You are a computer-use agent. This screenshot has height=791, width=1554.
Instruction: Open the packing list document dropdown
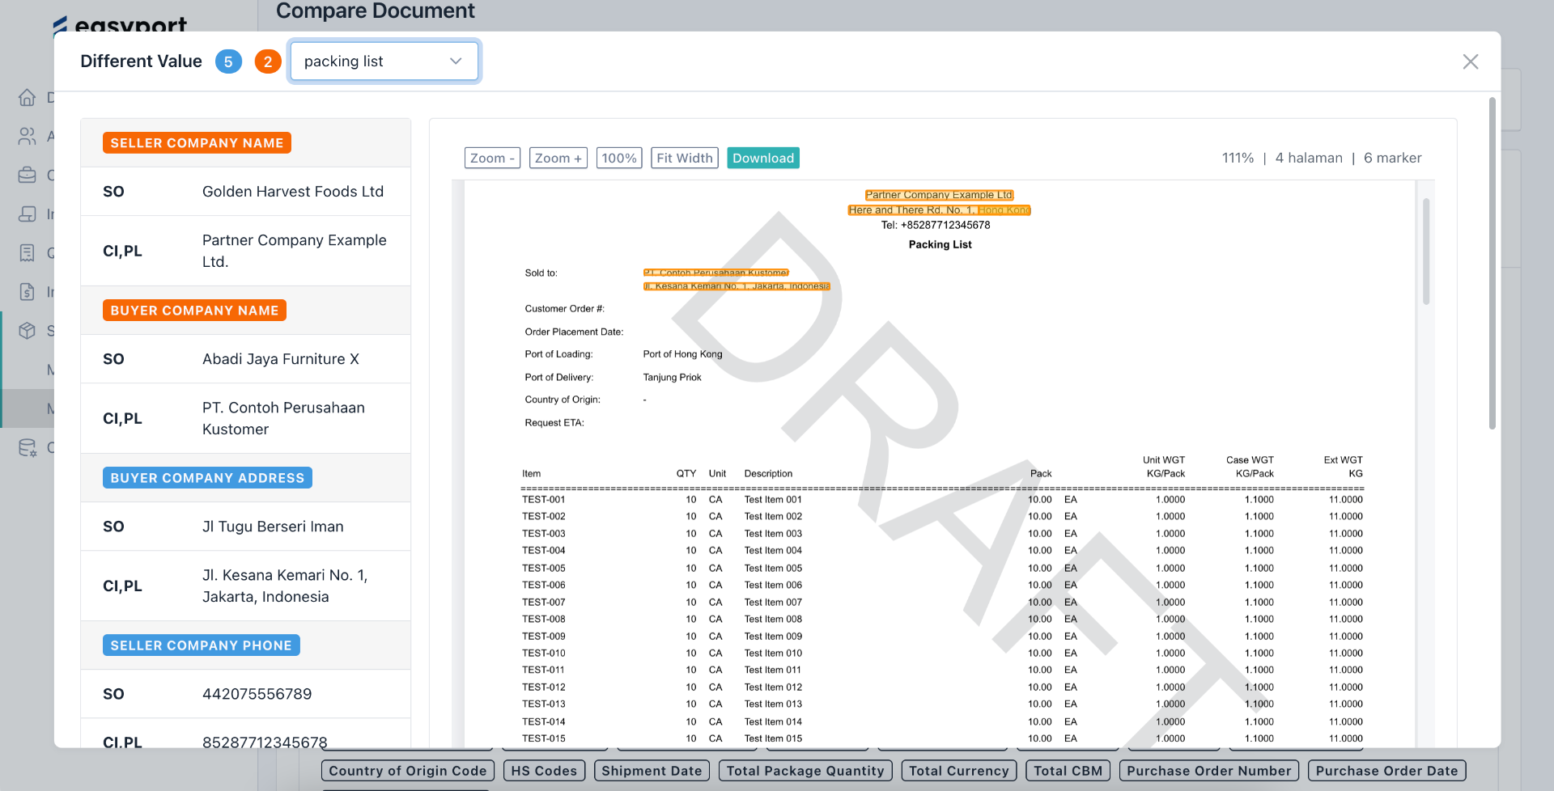tap(384, 61)
